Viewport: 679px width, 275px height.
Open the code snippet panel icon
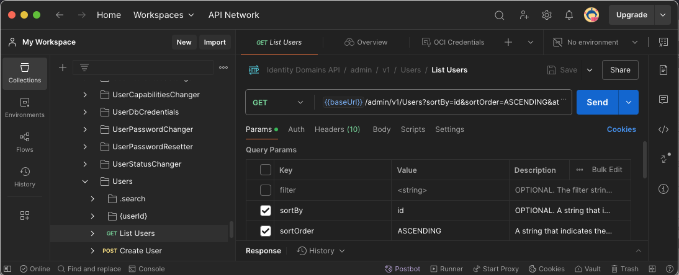[x=663, y=129]
